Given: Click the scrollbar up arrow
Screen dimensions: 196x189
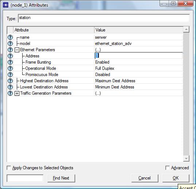Looking at the screenshot, I should coord(186,30).
